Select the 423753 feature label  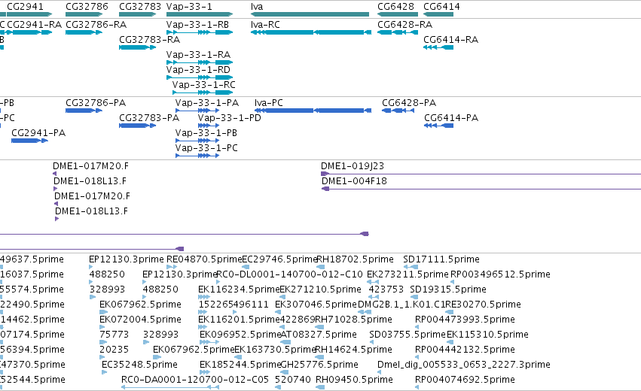386,289
